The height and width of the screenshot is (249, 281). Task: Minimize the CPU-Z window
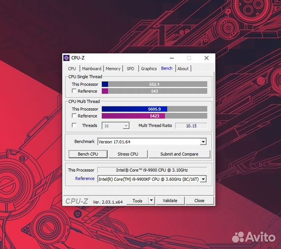coord(172,58)
